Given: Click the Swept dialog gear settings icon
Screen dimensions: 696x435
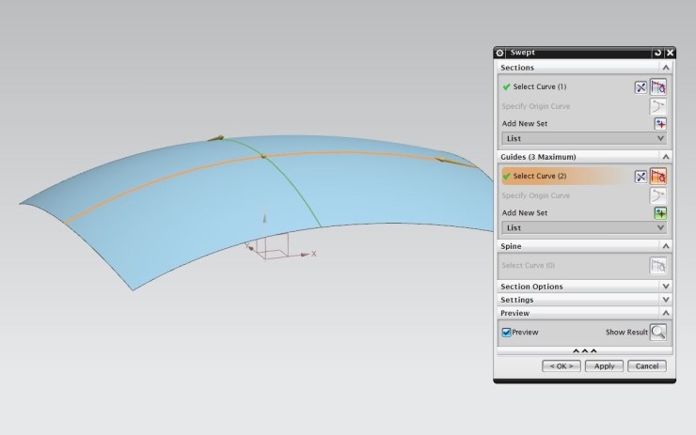Looking at the screenshot, I should (500, 53).
